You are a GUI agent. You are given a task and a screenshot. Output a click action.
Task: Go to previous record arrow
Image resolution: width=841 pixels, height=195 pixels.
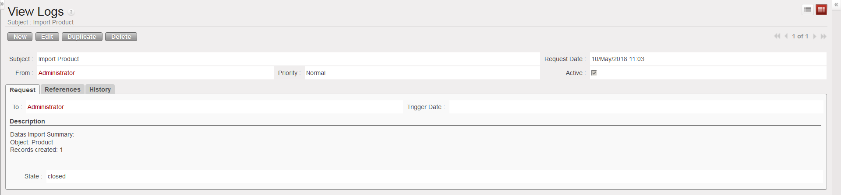tap(786, 36)
